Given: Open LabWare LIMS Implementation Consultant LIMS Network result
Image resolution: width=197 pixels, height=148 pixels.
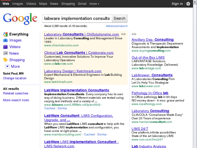Looking at the screenshot, I should point(81,144).
